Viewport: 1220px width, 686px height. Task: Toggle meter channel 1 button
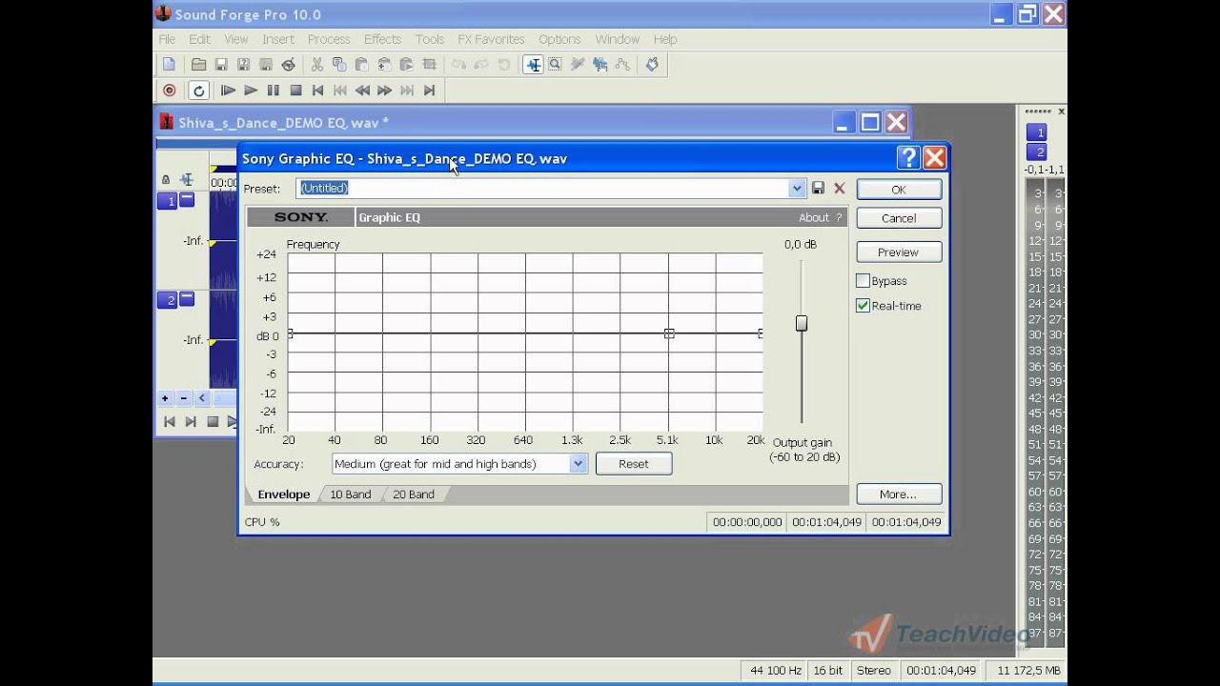[1036, 132]
